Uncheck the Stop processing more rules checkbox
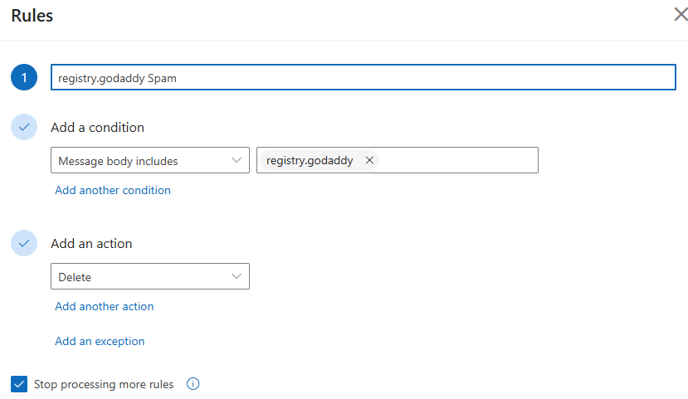This screenshot has height=399, width=688. [x=18, y=384]
